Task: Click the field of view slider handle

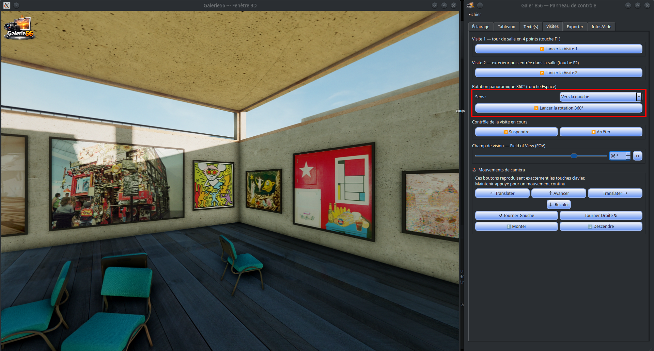Action: click(574, 156)
